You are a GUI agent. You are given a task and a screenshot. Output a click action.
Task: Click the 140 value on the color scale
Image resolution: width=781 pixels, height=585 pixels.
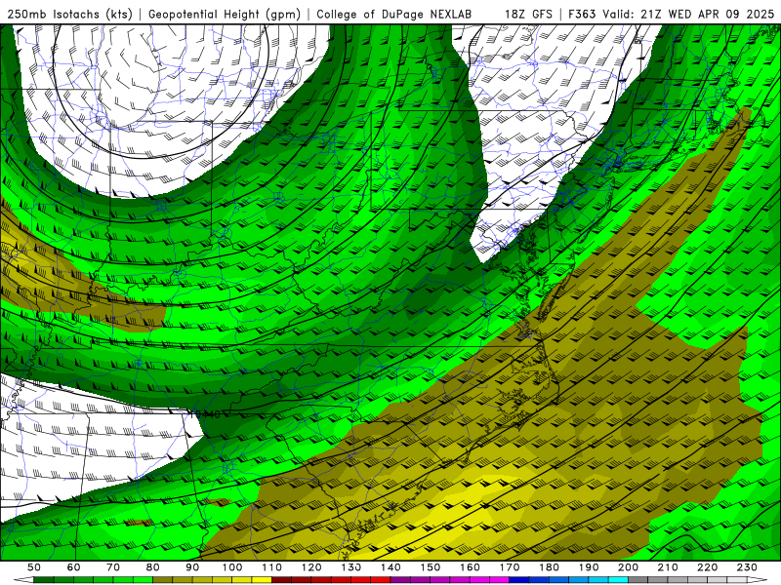390,567
